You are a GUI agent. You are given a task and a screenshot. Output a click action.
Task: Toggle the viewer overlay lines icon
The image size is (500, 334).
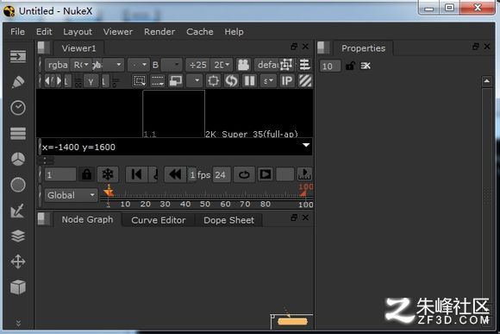point(304,65)
